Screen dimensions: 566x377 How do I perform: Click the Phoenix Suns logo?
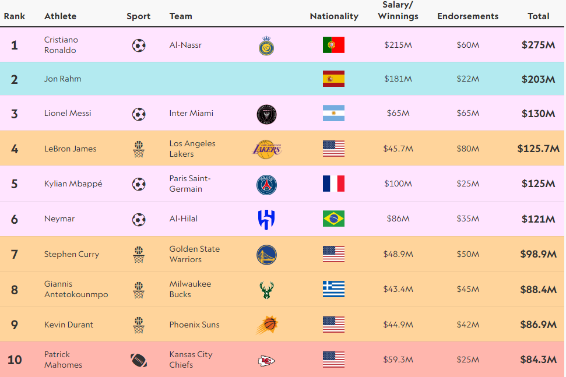point(266,325)
